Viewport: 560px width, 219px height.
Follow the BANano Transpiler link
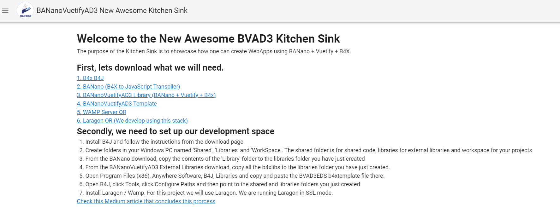[x=128, y=87]
